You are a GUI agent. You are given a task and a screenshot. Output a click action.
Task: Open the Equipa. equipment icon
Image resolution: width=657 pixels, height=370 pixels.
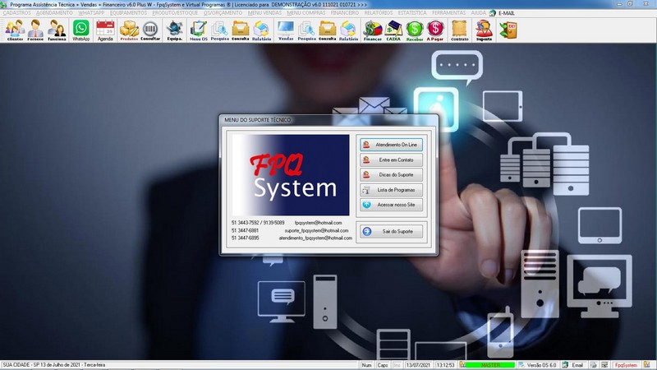(x=174, y=30)
